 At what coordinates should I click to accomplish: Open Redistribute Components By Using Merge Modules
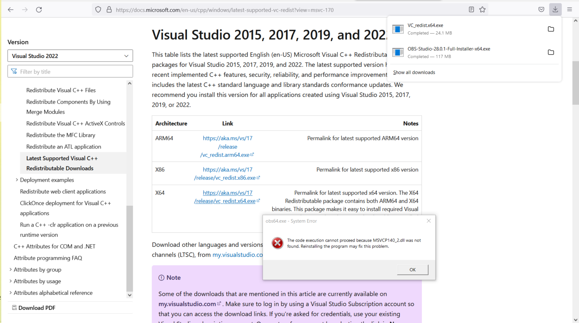(x=68, y=107)
